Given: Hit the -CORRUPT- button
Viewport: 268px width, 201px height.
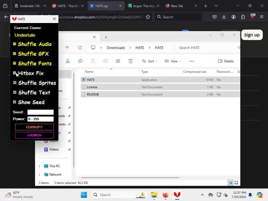Looking at the screenshot, I should click(x=34, y=127).
